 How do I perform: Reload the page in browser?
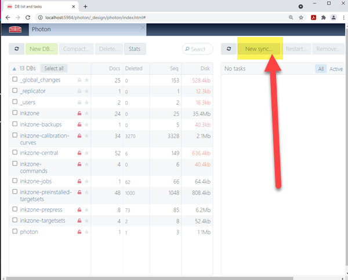pyautogui.click(x=28, y=17)
